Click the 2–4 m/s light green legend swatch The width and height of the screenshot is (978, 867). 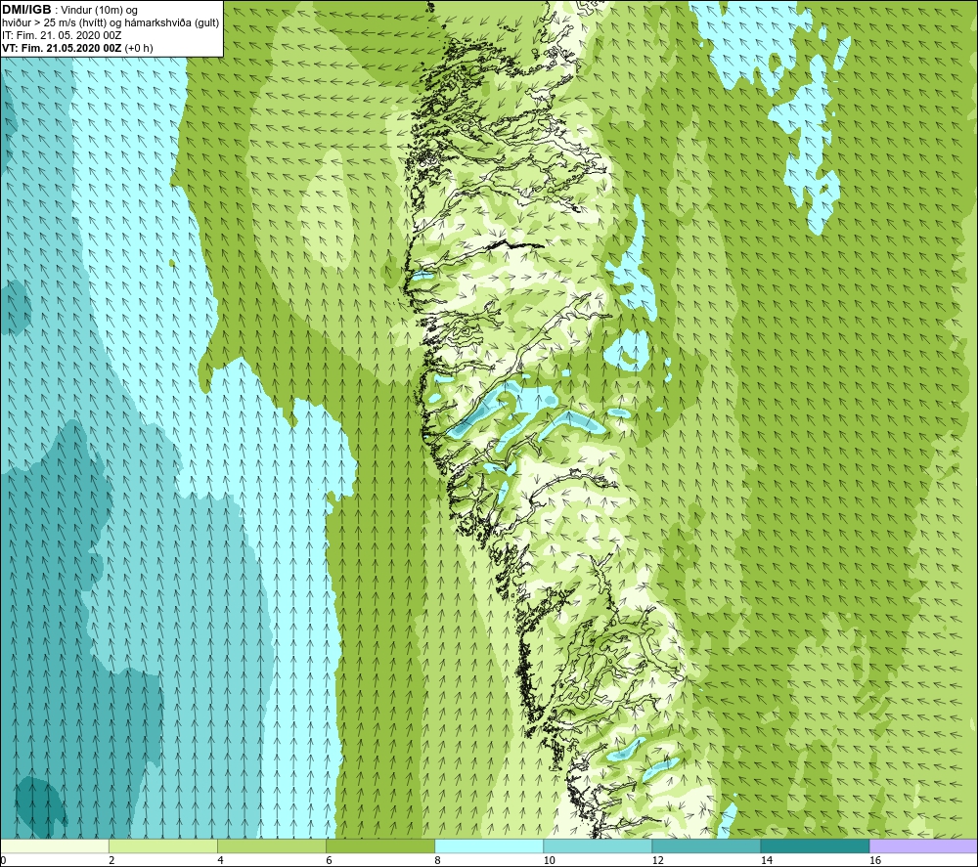click(162, 845)
